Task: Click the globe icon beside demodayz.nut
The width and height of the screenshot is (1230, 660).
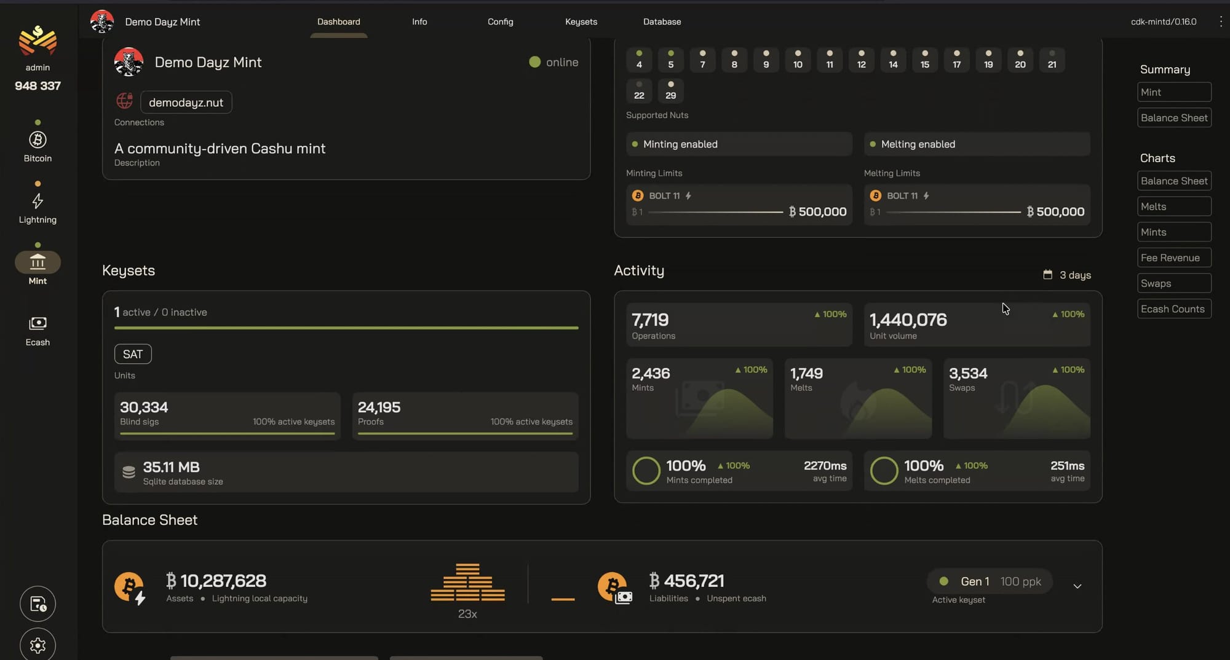Action: coord(125,101)
